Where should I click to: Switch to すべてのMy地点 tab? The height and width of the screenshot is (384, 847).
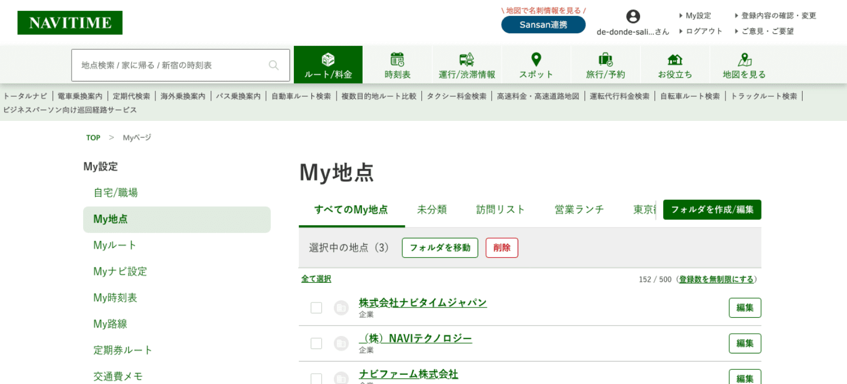351,210
